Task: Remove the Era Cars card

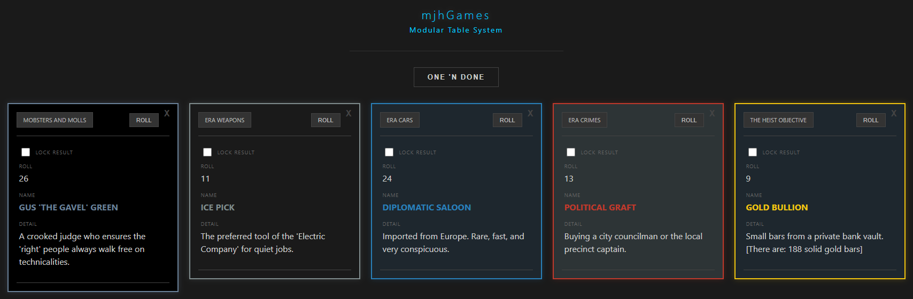Action: click(x=530, y=113)
